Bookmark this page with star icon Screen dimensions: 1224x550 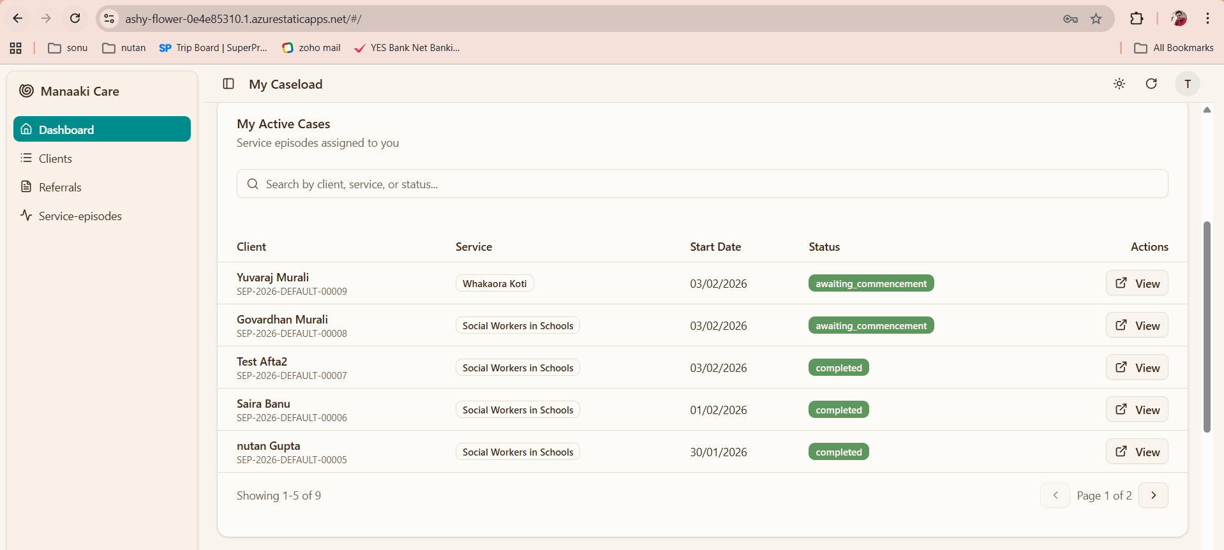click(x=1096, y=19)
